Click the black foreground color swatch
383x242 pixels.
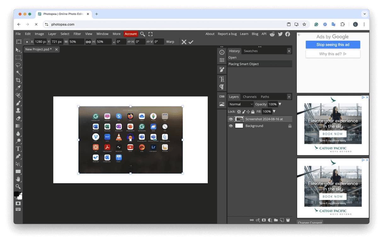[x=17, y=194]
